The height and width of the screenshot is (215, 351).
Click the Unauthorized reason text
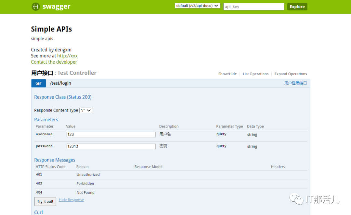[88, 174]
